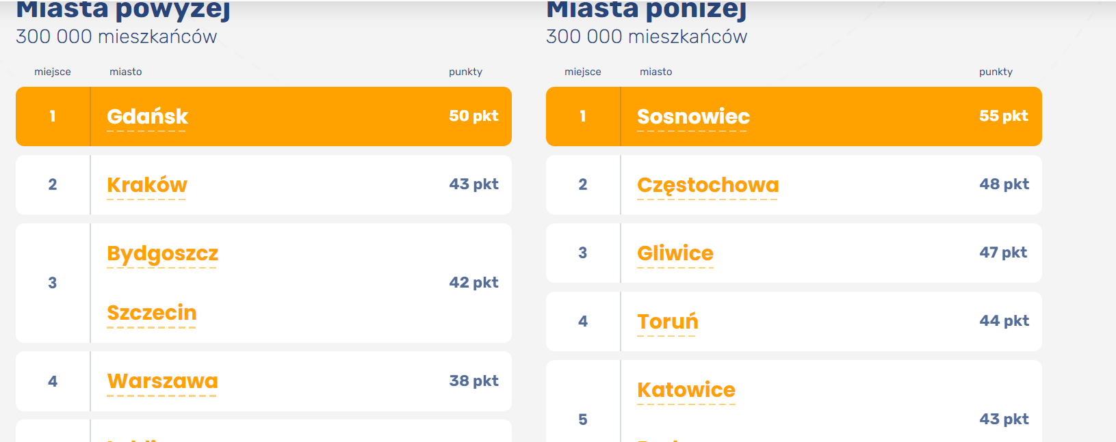Image resolution: width=1116 pixels, height=442 pixels.
Task: Click the 55 pkt score for Sosnowiec
Action: point(1003,116)
